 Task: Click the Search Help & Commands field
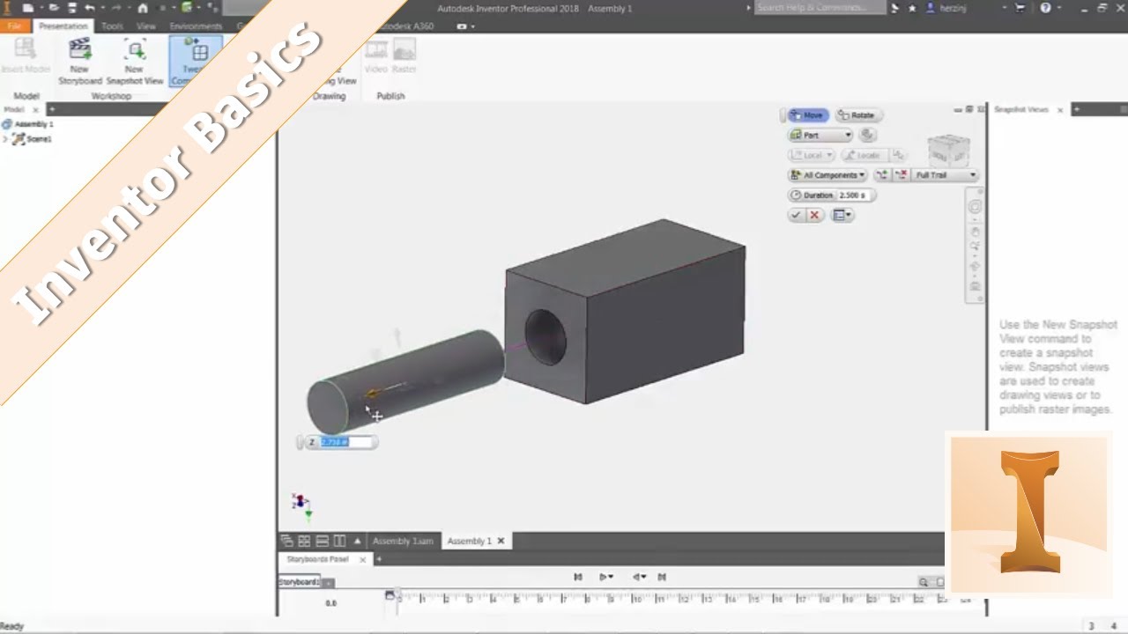click(x=820, y=8)
